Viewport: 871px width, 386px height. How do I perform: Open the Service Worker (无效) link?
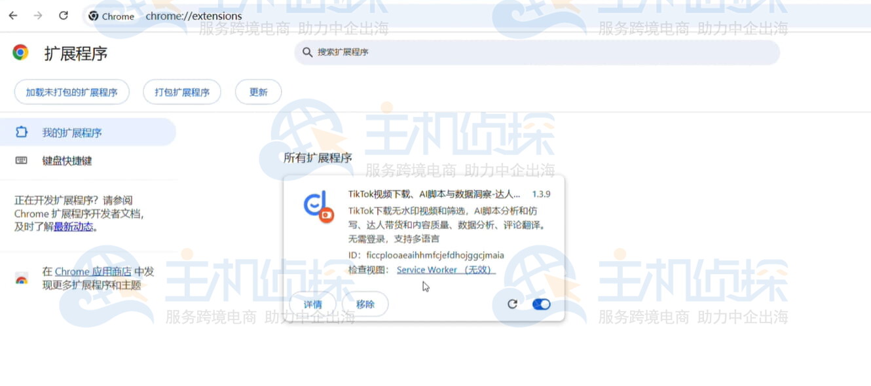click(x=446, y=270)
